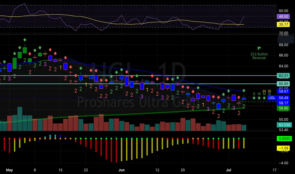Click the purple 49.50 RSI value label

pos(283,16)
